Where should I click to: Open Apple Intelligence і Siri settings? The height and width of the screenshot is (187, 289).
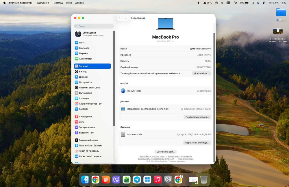(92, 104)
